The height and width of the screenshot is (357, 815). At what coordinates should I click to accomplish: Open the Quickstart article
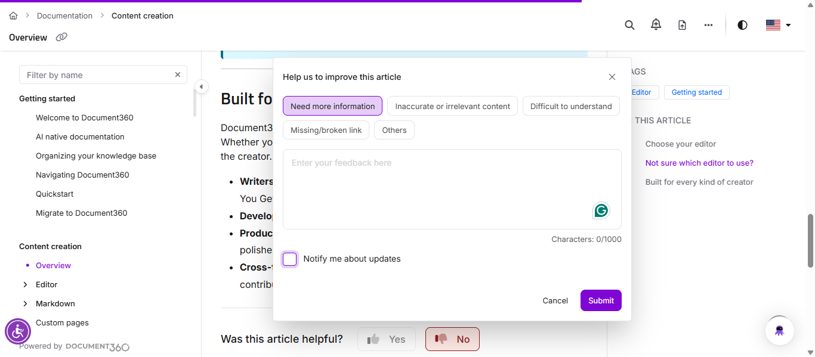(x=55, y=194)
